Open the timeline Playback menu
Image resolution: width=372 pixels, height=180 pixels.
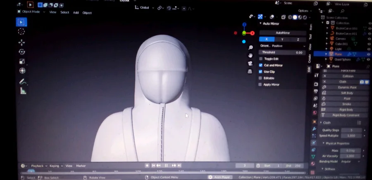[x=39, y=166]
